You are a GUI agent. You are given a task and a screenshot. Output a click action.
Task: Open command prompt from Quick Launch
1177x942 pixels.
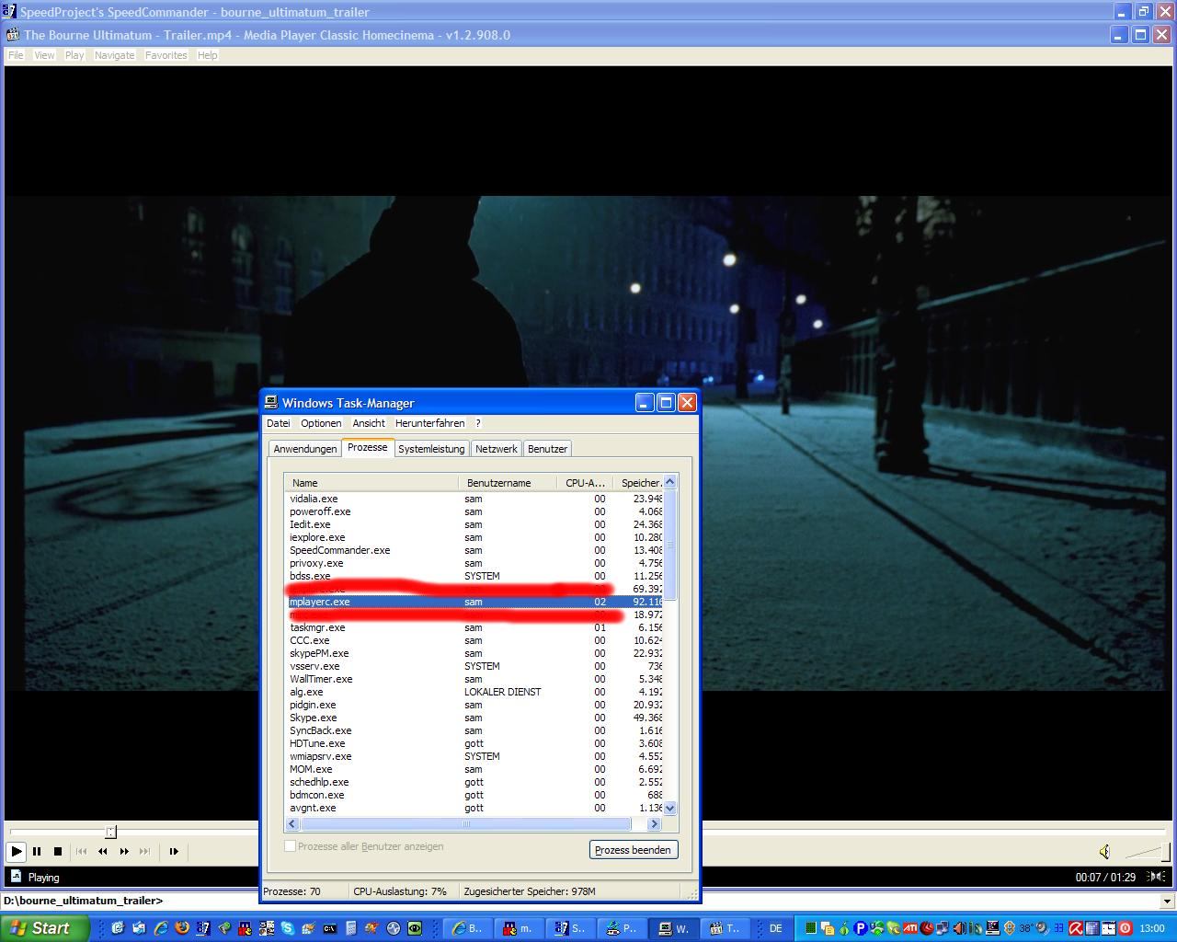[329, 928]
